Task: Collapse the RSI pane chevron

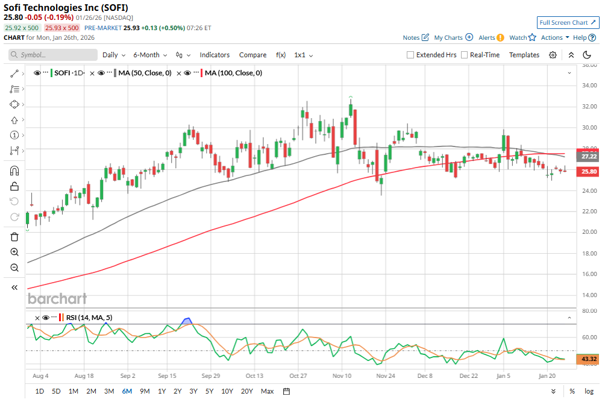Action: tap(569, 318)
